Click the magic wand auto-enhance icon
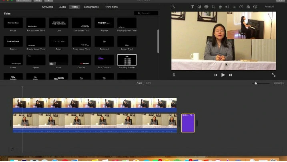The image size is (287, 162). click(173, 7)
